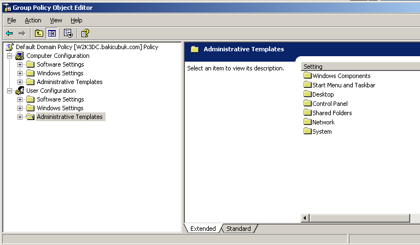
Task: Select Software Settings label under User Configuration
Action: [x=60, y=99]
